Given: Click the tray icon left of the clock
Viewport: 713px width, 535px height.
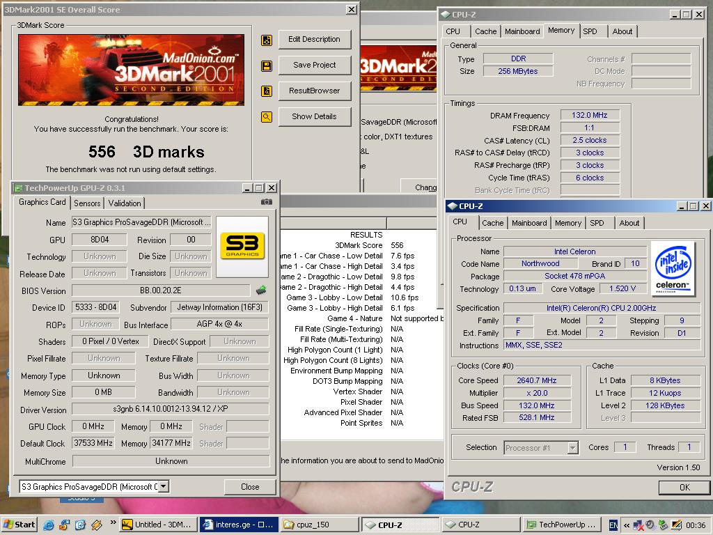Looking at the screenshot, I should (x=676, y=525).
